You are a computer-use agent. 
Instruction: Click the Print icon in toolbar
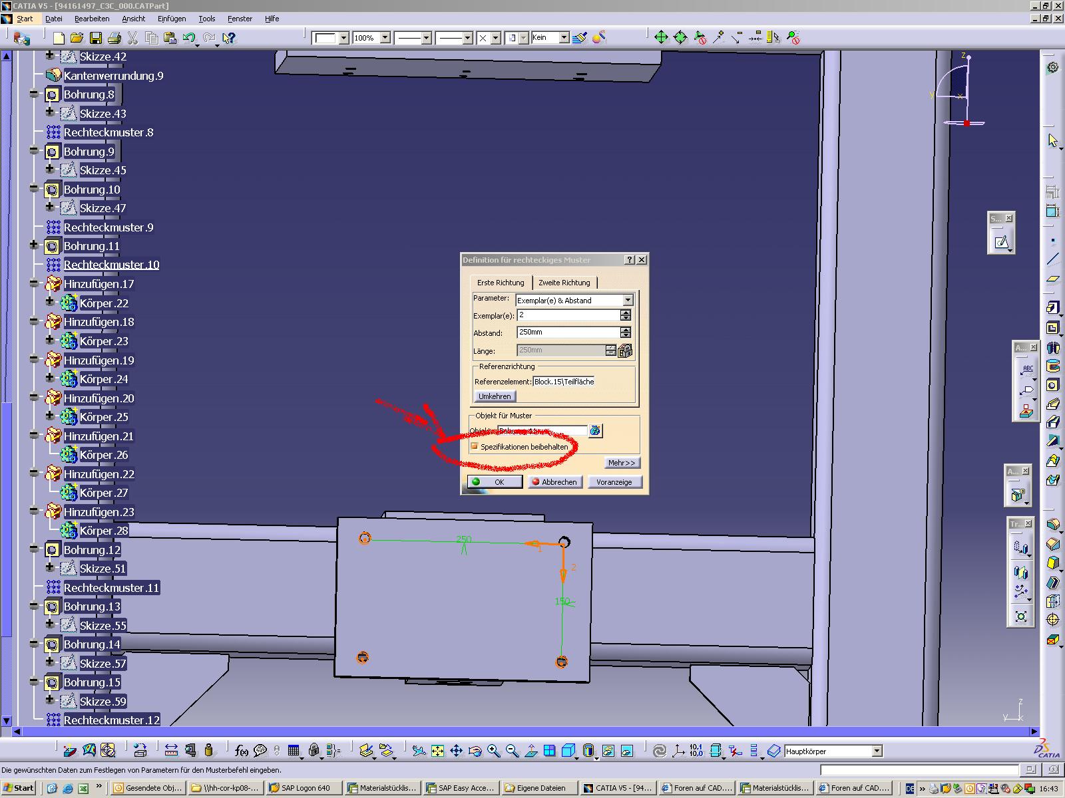[114, 38]
